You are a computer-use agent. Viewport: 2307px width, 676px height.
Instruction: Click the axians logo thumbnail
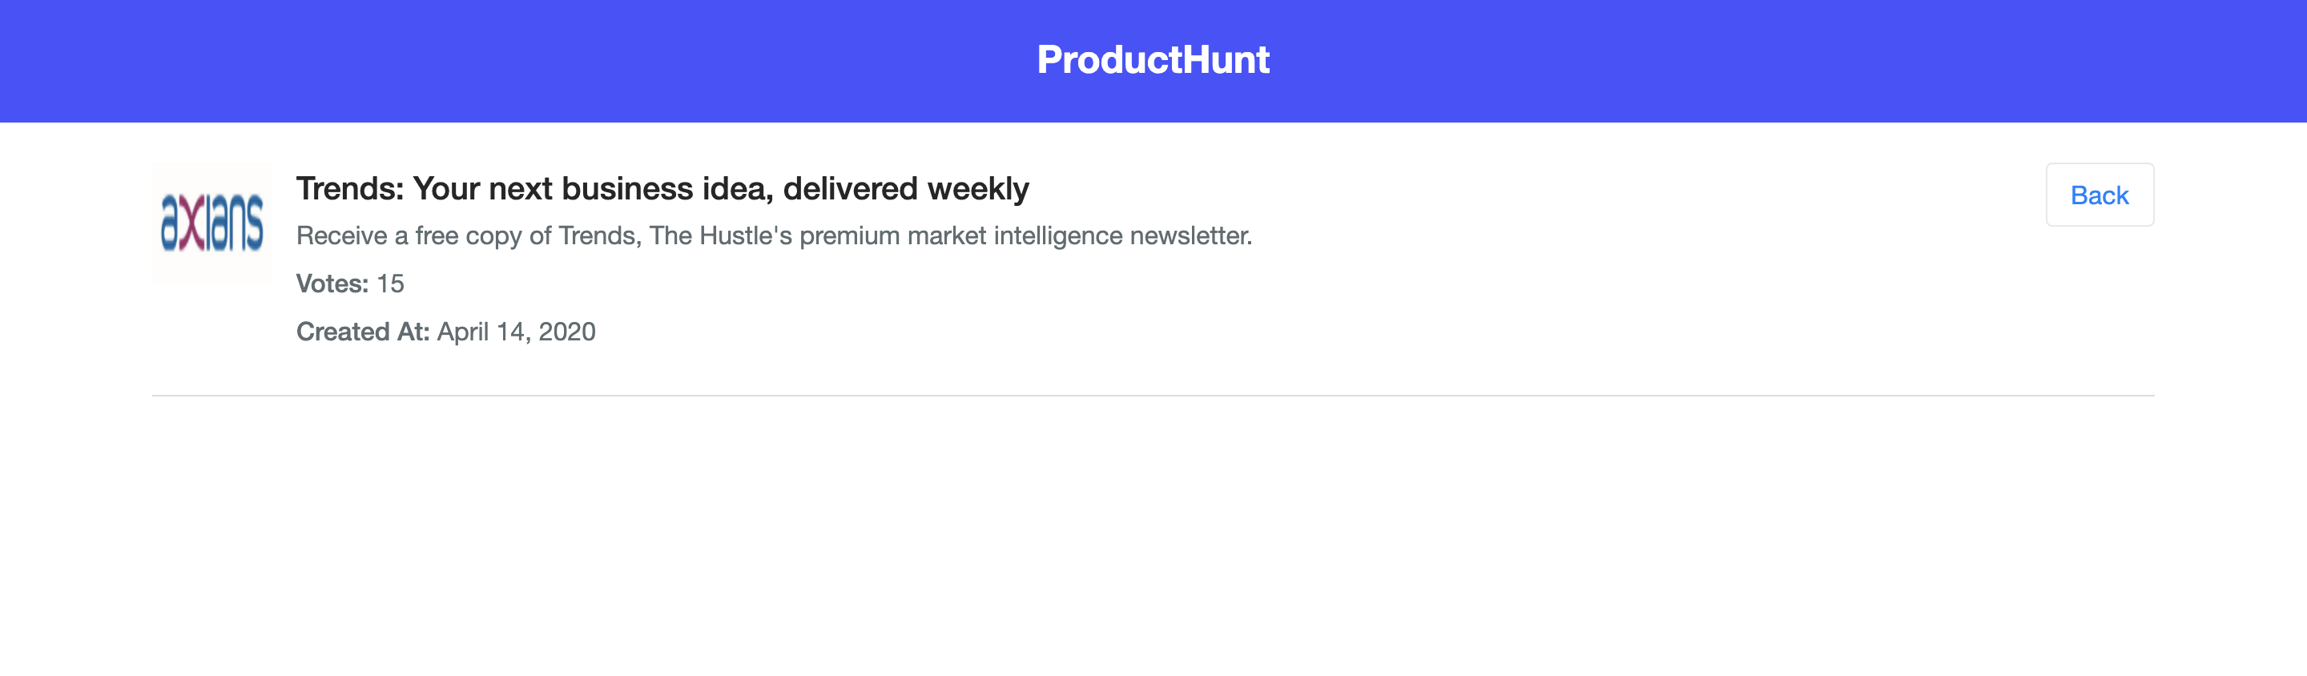(x=212, y=222)
